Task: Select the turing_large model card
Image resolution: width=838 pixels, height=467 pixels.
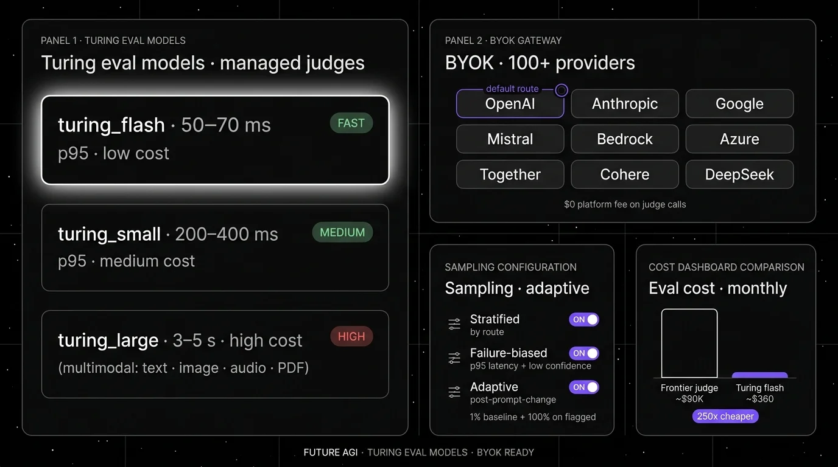Action: (x=215, y=354)
